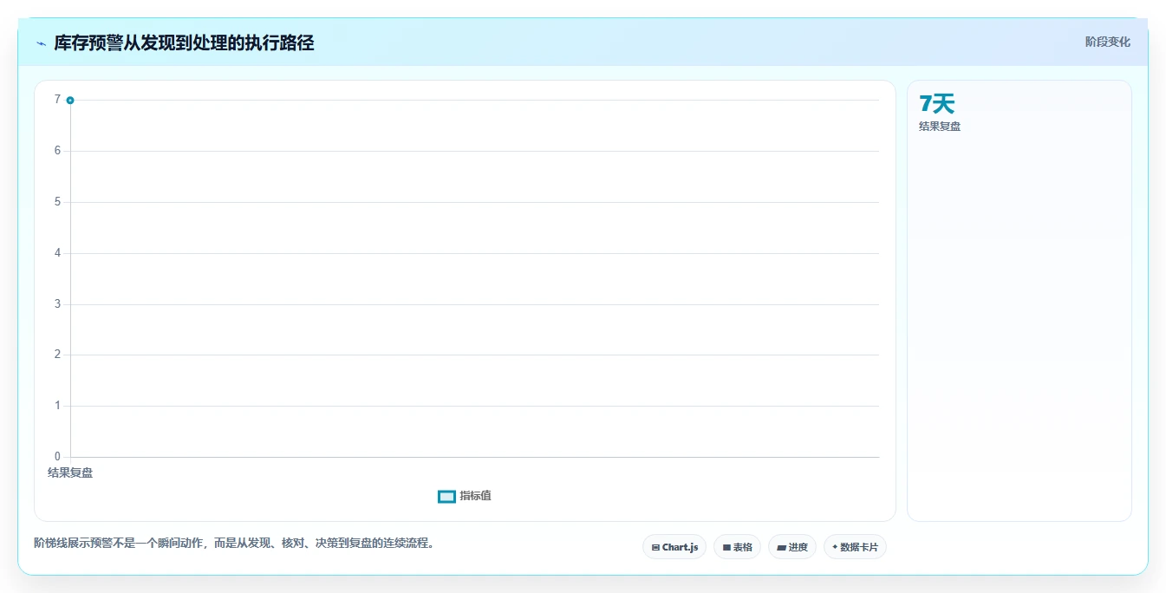Click the description text starting 阶梯线展示预警

pyautogui.click(x=234, y=544)
